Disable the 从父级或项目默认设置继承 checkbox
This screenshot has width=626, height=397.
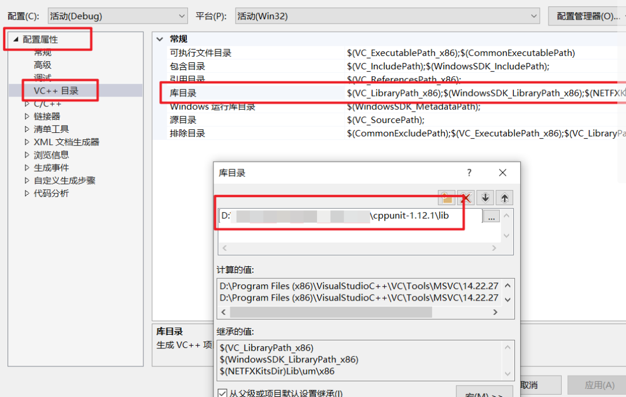point(223,392)
